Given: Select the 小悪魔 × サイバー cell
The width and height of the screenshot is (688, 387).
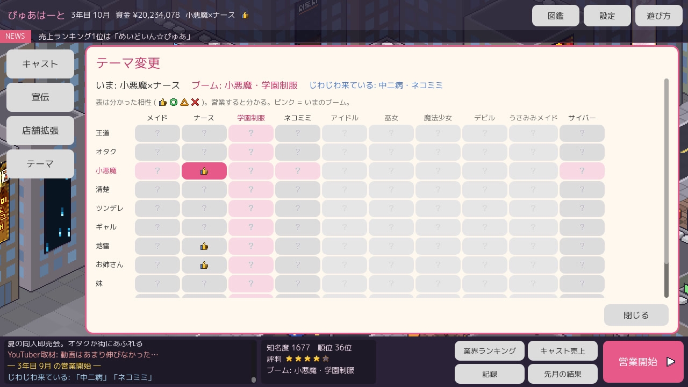Looking at the screenshot, I should 582,171.
